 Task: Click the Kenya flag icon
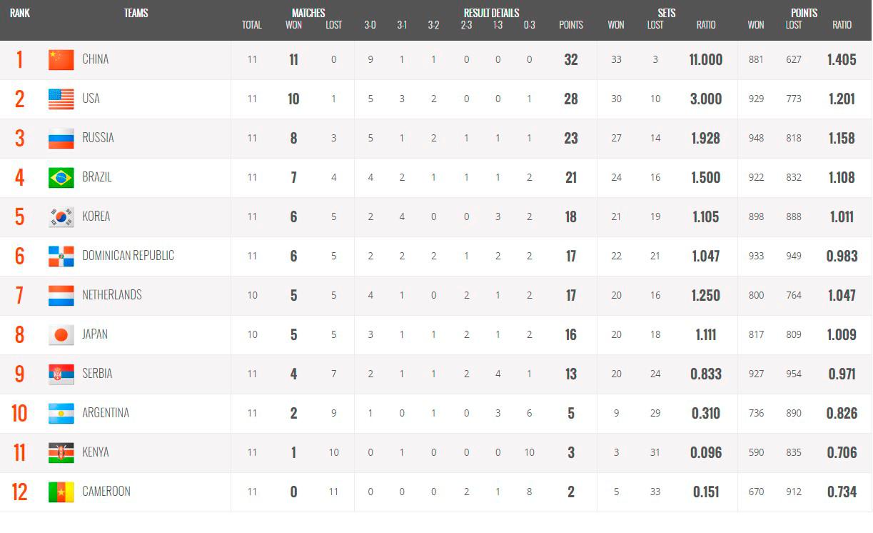pos(61,453)
